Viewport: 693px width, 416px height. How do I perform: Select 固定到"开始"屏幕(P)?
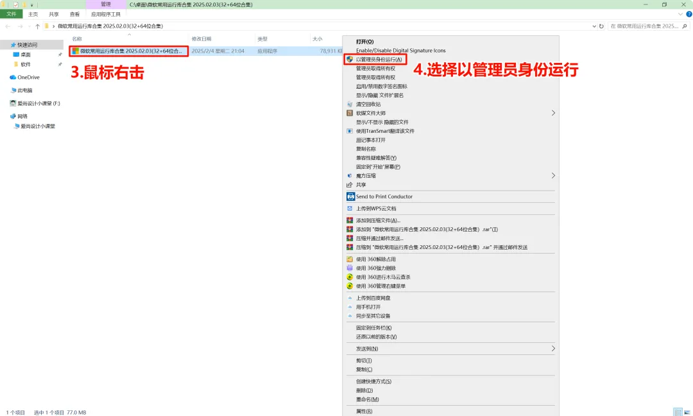point(379,167)
